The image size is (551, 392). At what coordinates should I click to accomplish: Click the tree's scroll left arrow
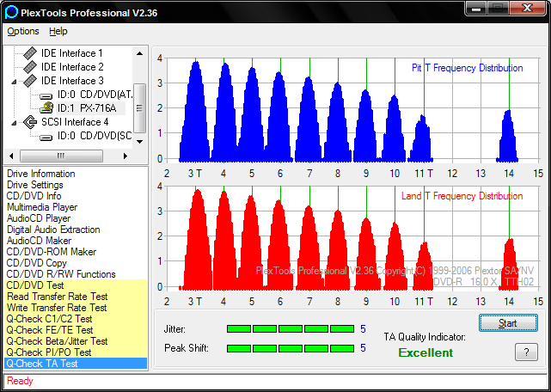tap(11, 156)
